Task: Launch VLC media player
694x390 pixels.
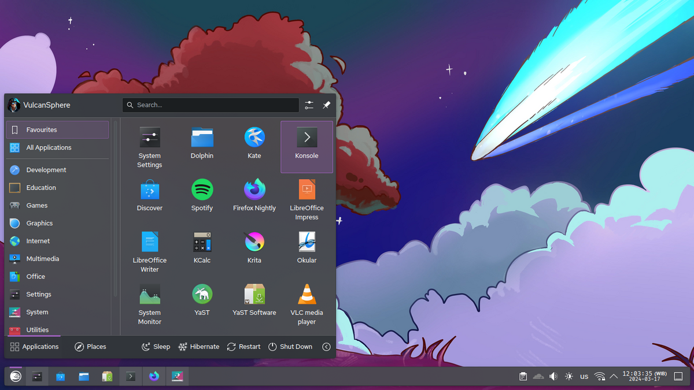Action: (x=307, y=304)
